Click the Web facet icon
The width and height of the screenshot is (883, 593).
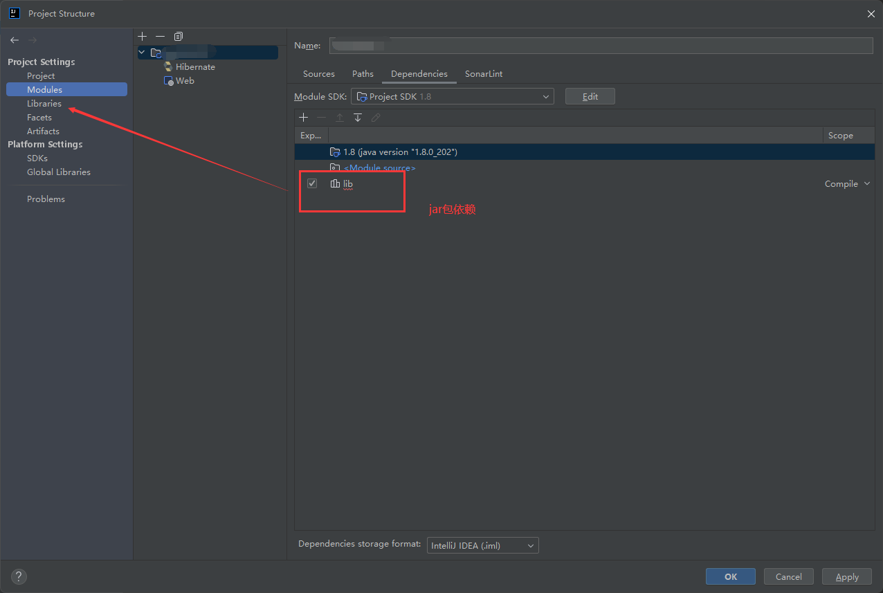(168, 81)
